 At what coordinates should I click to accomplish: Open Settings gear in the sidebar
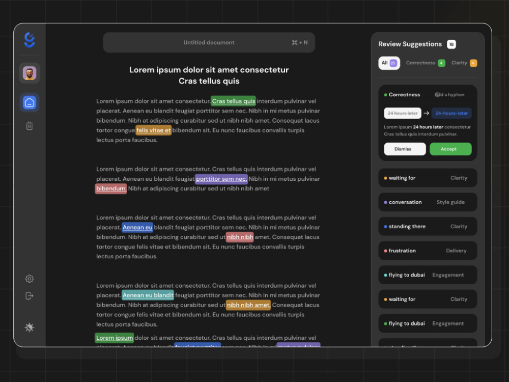click(x=30, y=279)
